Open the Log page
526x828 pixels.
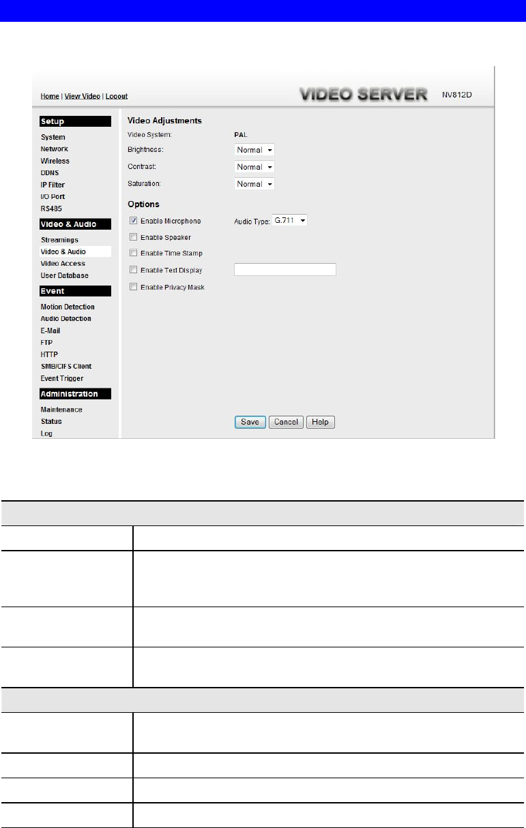(46, 433)
